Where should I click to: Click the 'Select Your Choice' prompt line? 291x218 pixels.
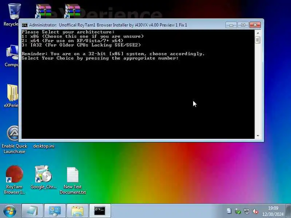tap(100, 58)
